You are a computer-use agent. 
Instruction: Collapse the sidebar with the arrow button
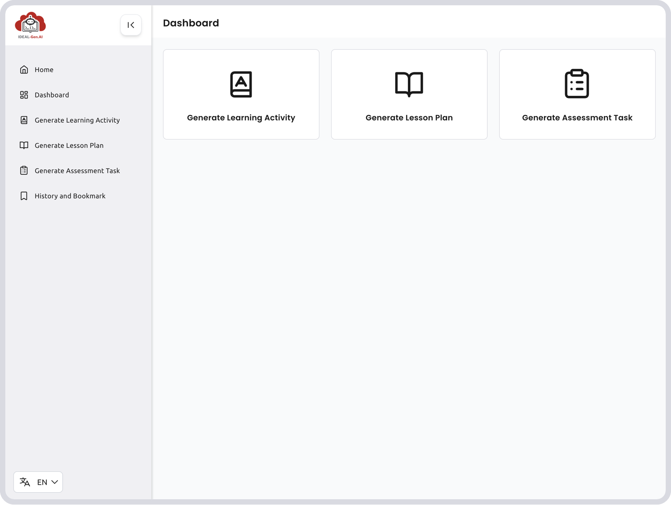[x=131, y=25]
